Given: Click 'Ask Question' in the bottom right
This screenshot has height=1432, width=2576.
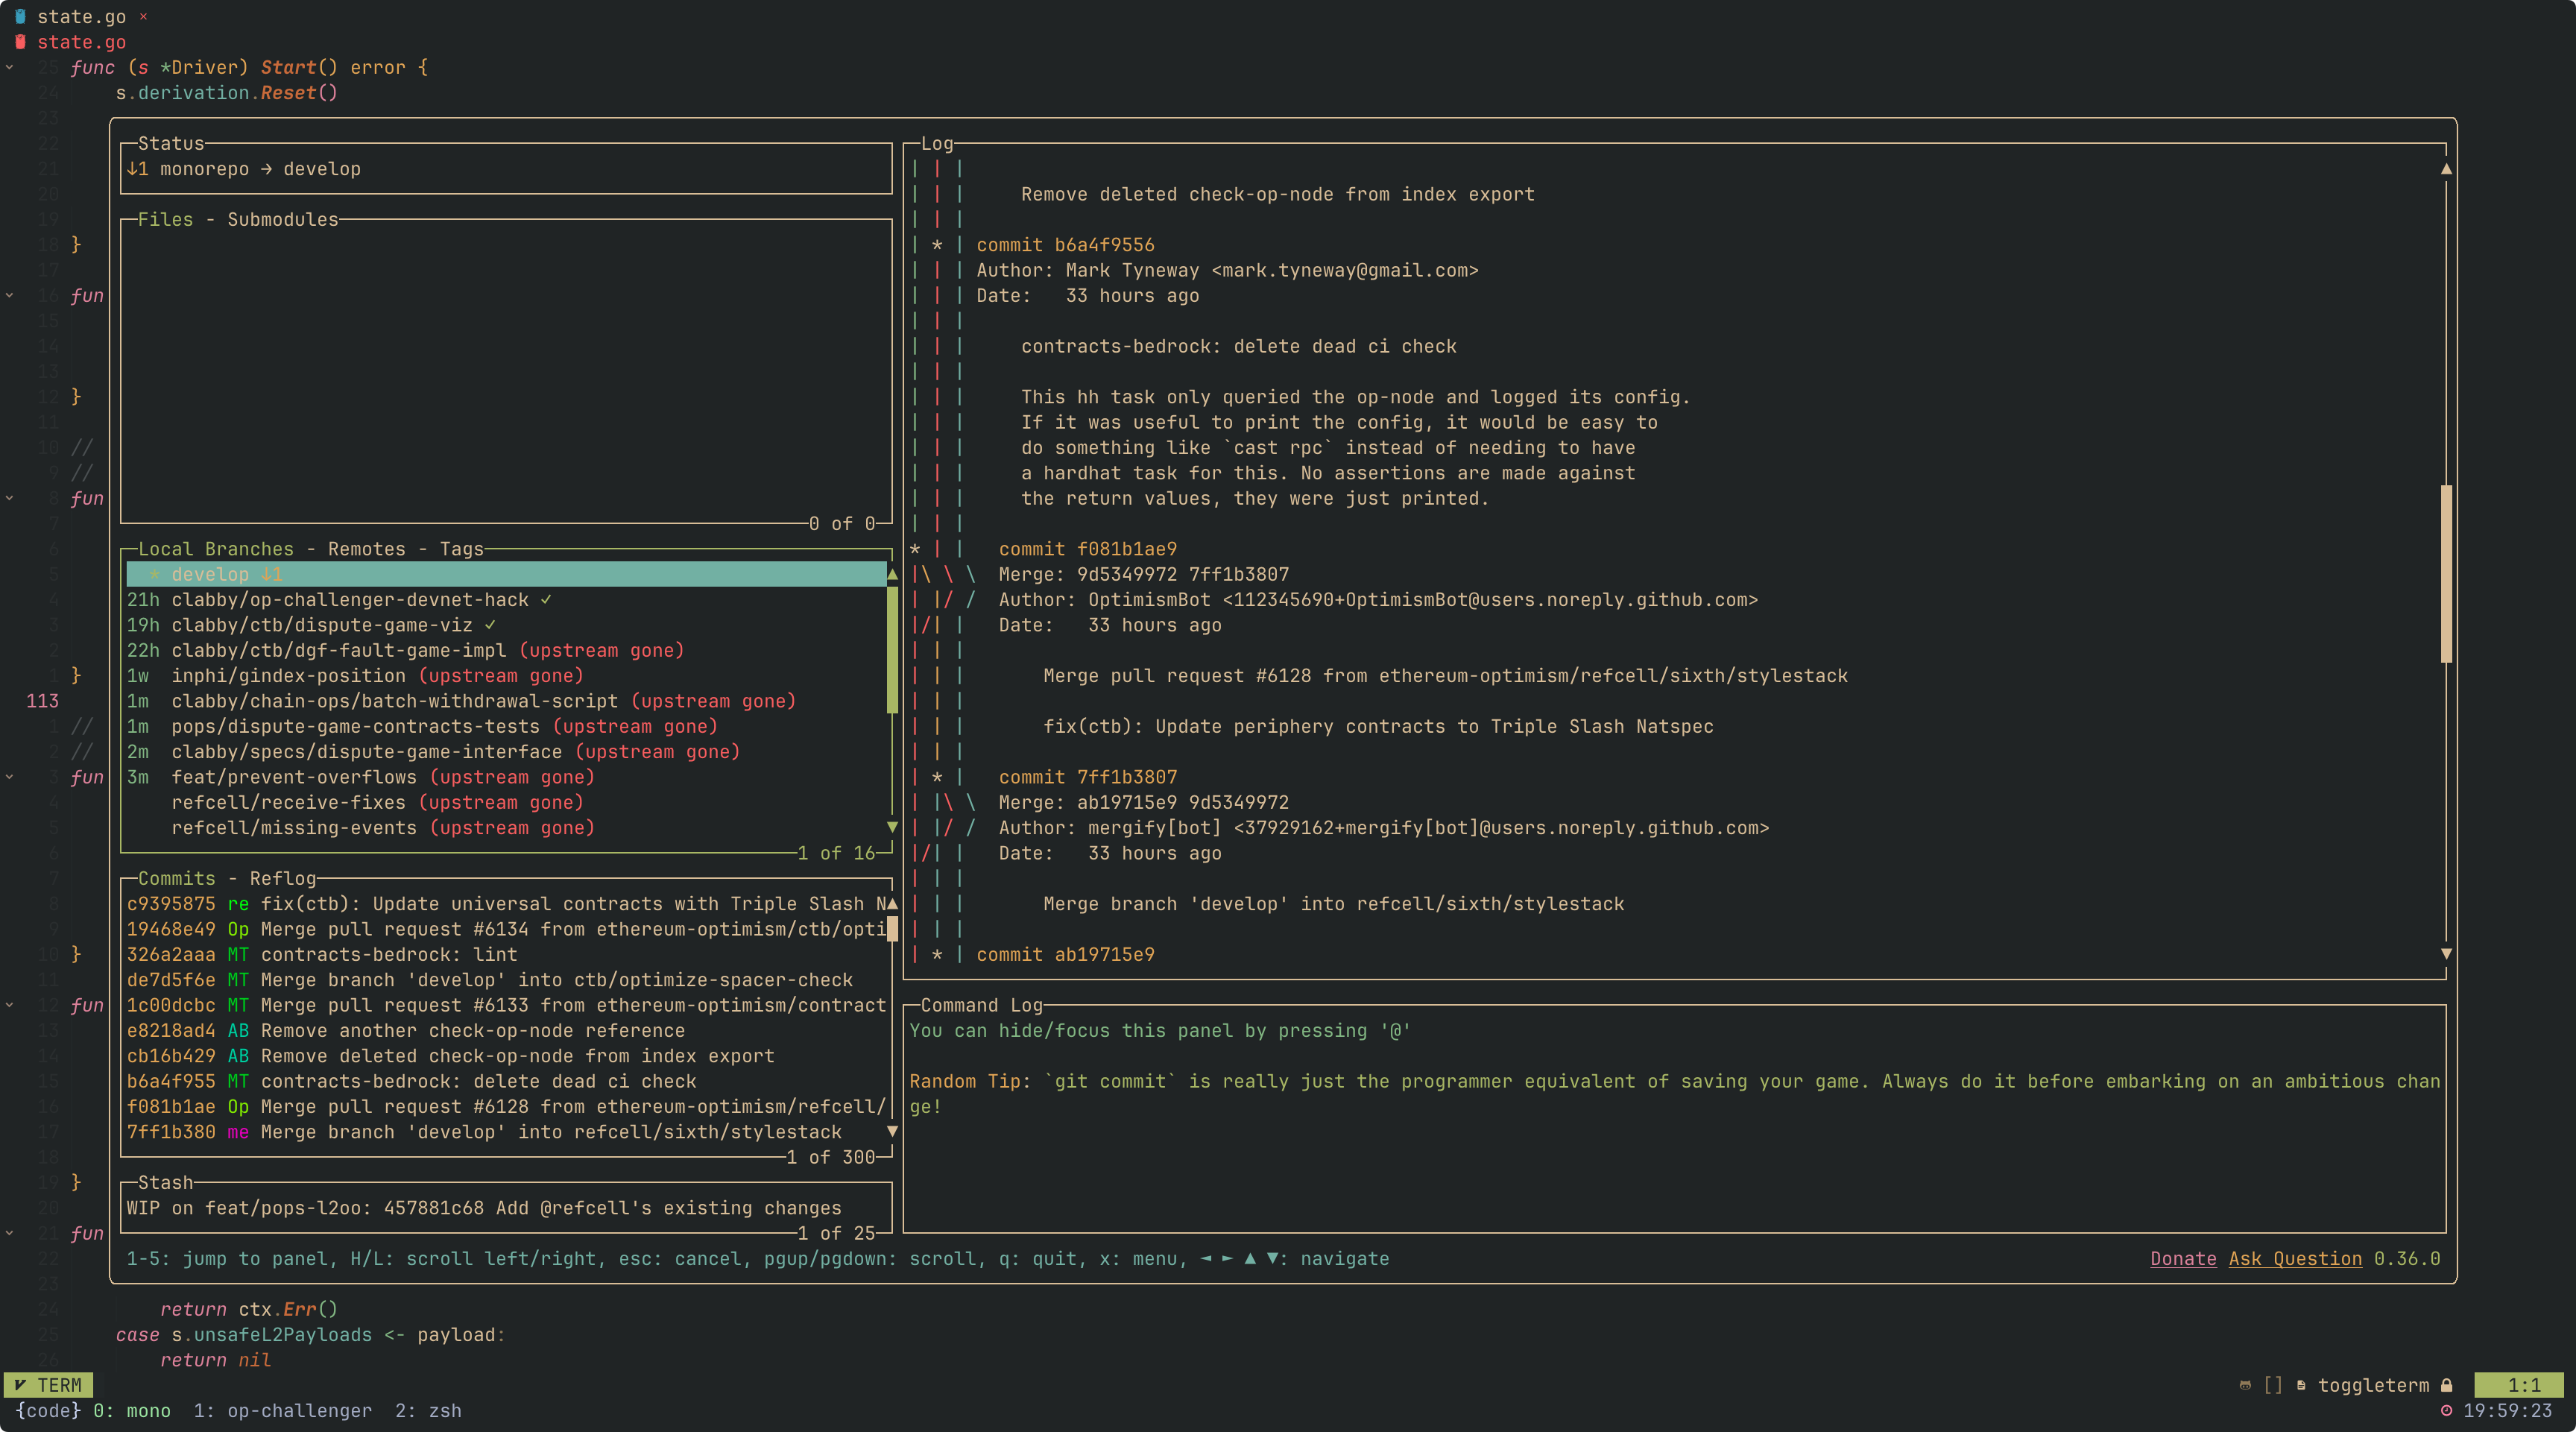Looking at the screenshot, I should click(2297, 1258).
